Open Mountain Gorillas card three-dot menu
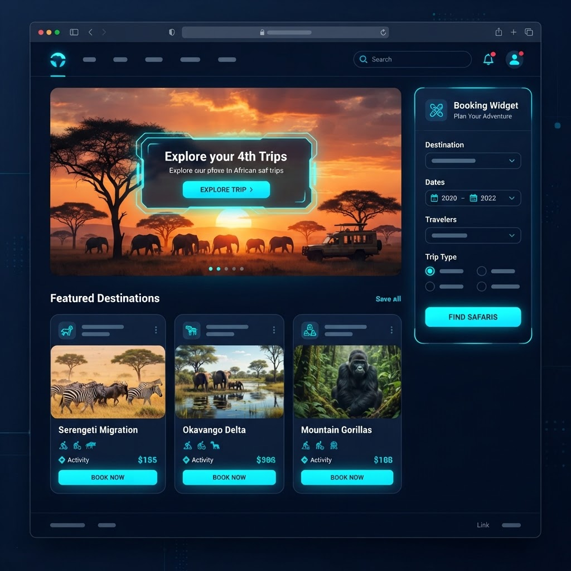 coord(391,330)
